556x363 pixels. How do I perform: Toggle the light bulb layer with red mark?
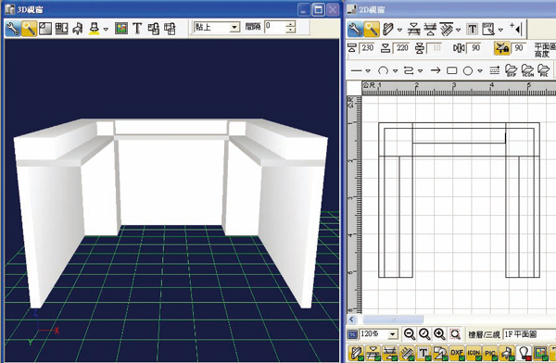[x=524, y=353]
